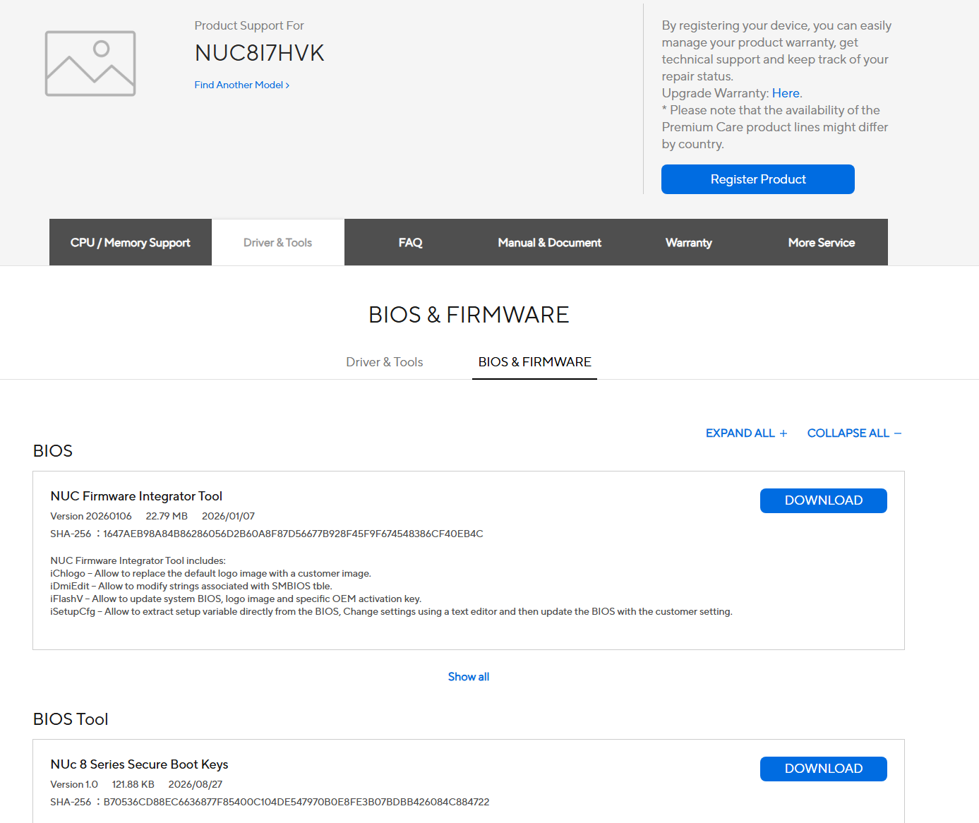
Task: Click the Version 1.0 text
Action: point(74,784)
